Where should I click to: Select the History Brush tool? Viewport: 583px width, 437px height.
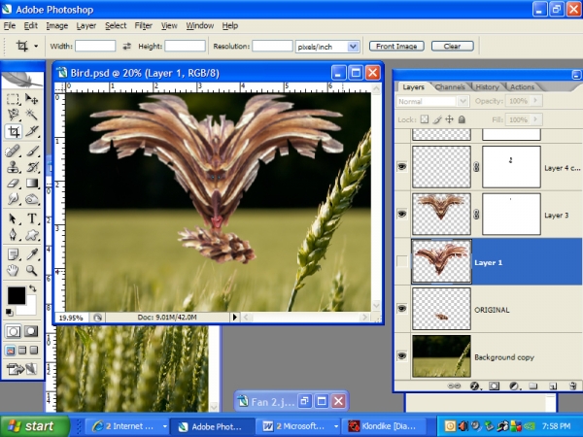[32, 167]
